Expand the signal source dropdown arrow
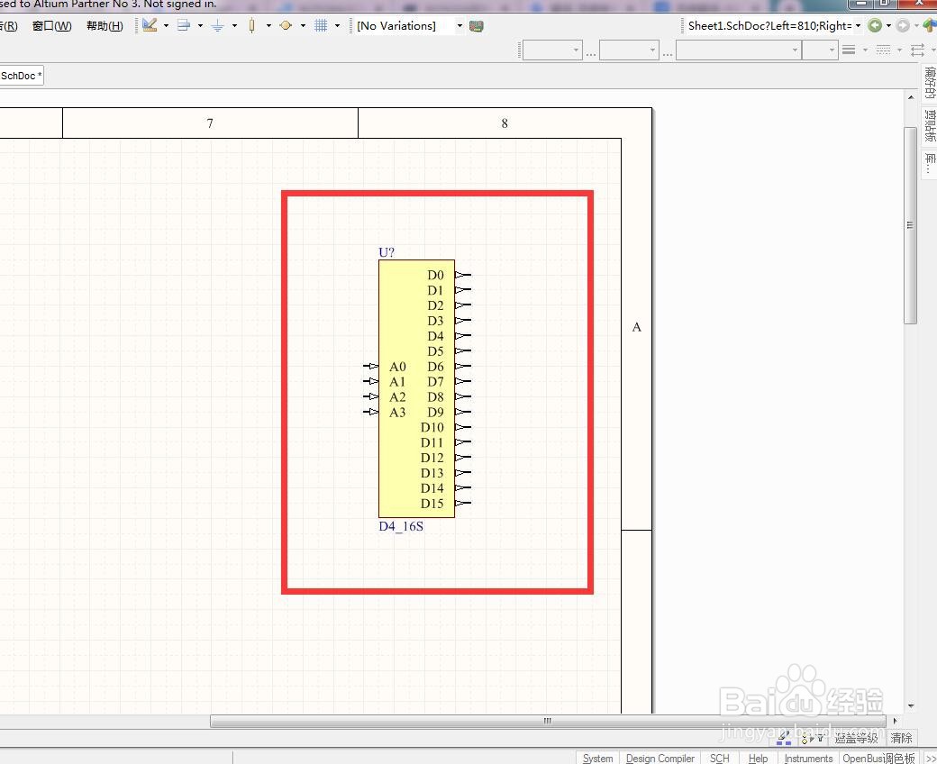The height and width of the screenshot is (764, 937). pos(303,26)
